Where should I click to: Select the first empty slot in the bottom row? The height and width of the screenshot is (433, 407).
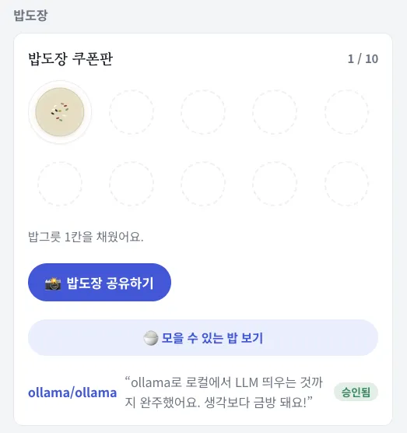[x=60, y=184]
